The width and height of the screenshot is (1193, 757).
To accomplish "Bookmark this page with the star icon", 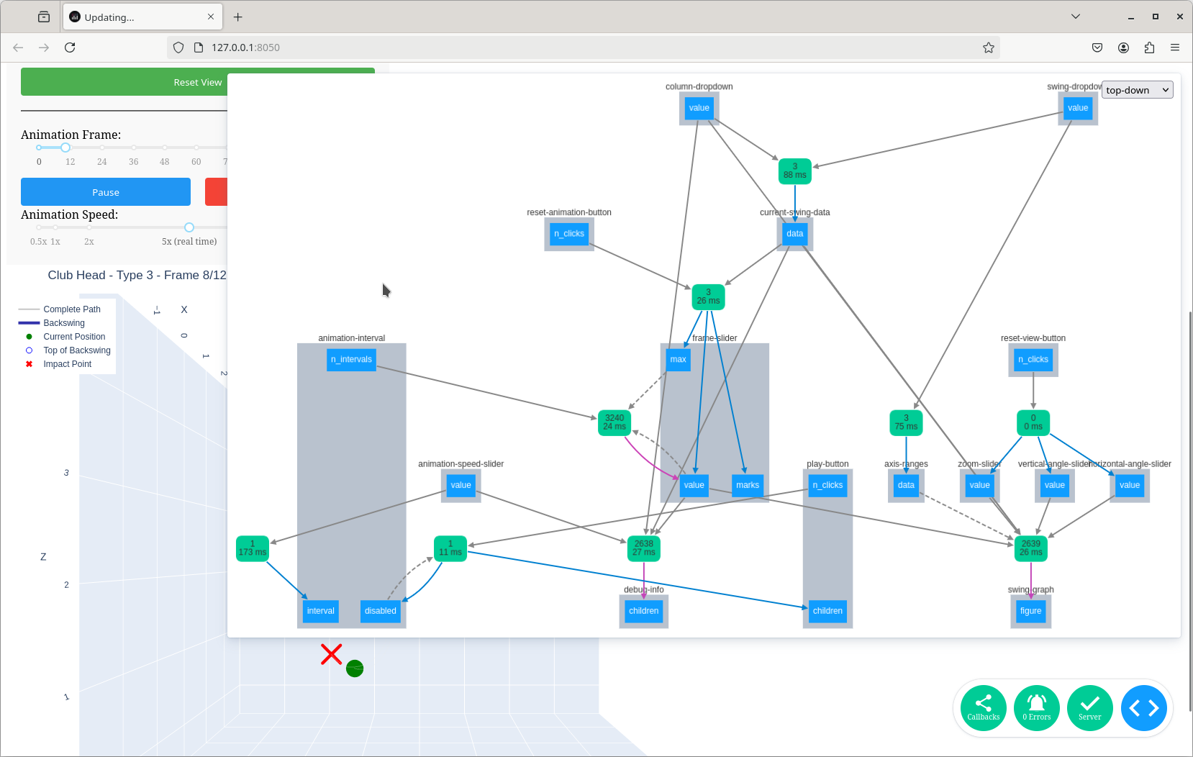I will click(x=988, y=47).
